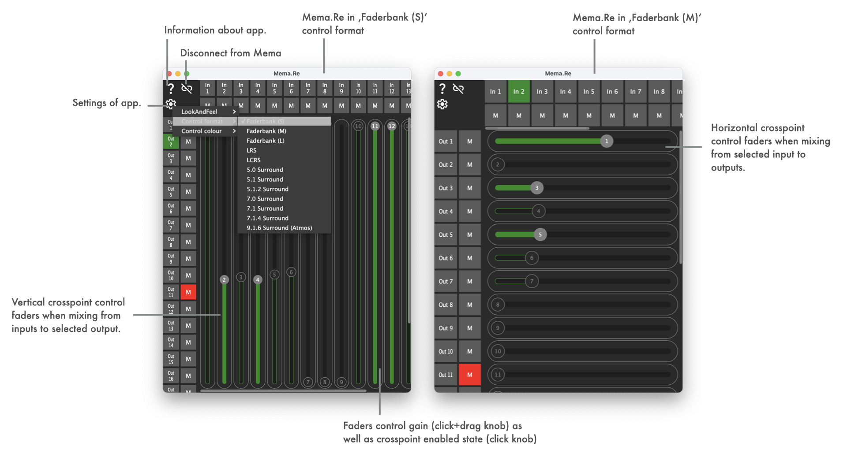
Task: Open settings gear in right window
Action: point(442,104)
